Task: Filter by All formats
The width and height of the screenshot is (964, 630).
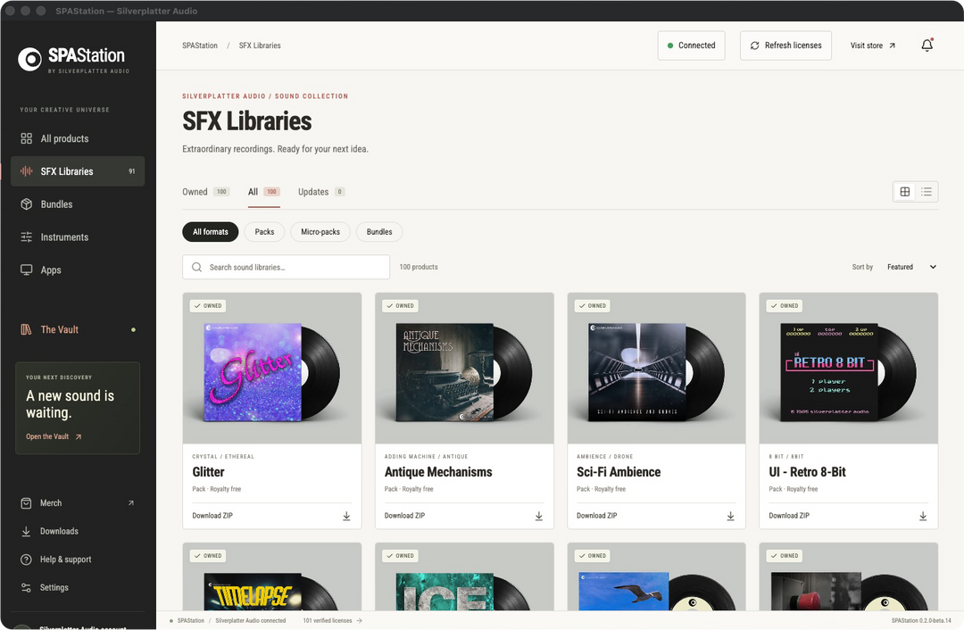Action: 211,232
